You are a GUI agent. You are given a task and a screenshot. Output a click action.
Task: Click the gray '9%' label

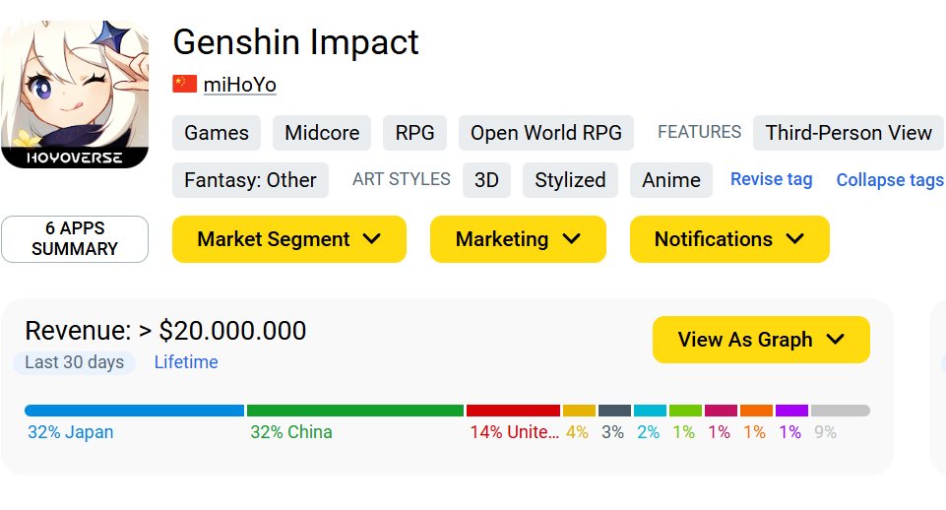point(825,432)
